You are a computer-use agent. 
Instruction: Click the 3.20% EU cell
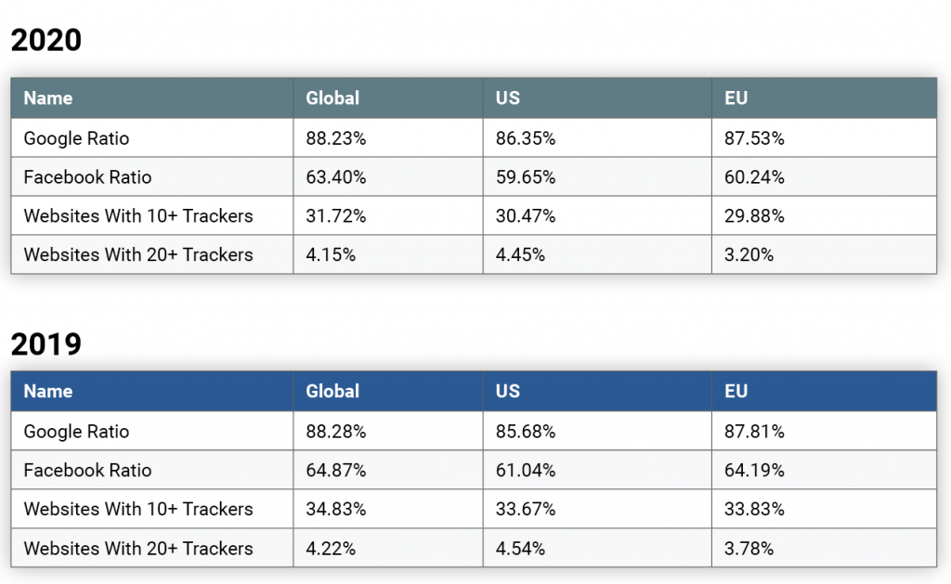point(749,254)
